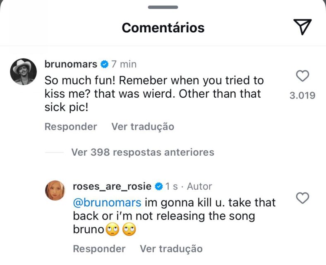Image resolution: width=326 pixels, height=265 pixels.
Task: Show translation of brunomars's comment
Action: (x=143, y=126)
